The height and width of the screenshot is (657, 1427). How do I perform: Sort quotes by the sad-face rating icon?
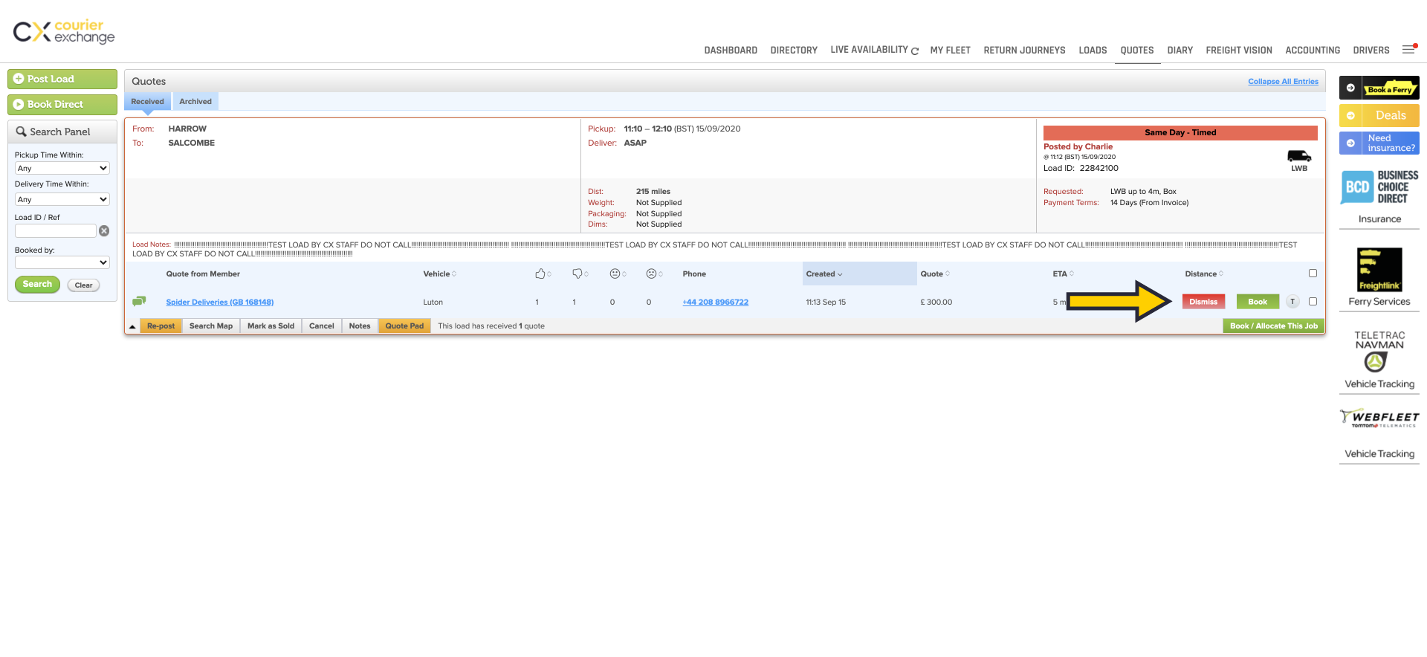point(652,274)
